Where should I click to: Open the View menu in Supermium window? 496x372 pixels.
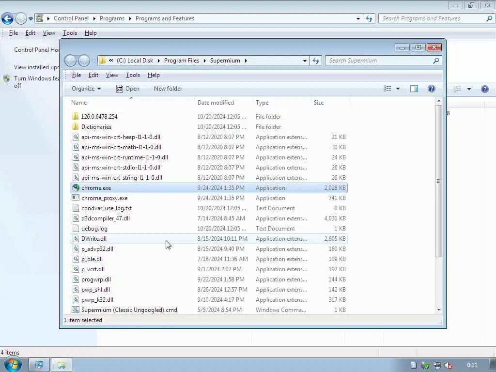tap(112, 75)
